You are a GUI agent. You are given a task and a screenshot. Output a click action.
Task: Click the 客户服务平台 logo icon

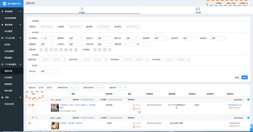point(5,3)
